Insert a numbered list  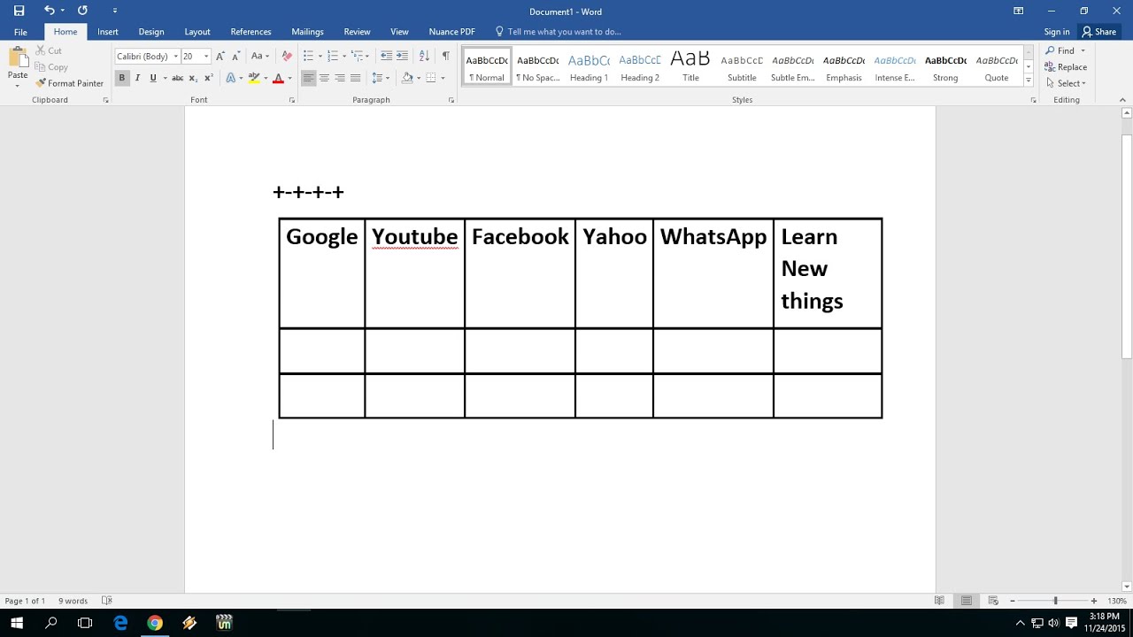pos(332,57)
